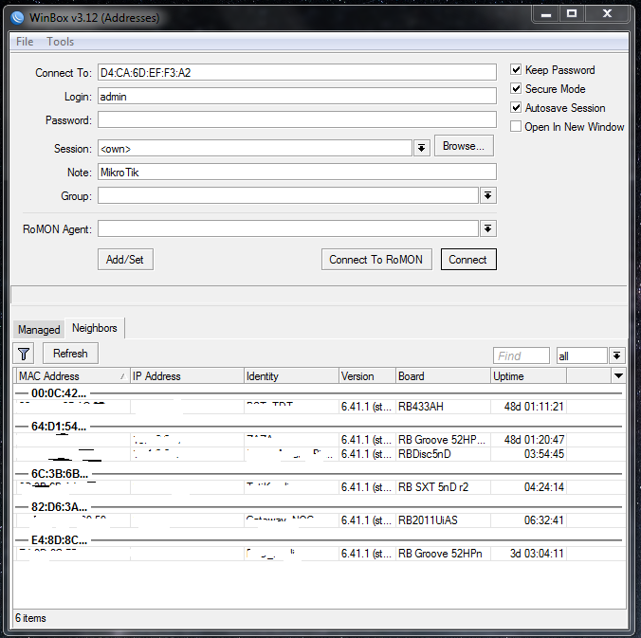Switch to the Managed tab
This screenshot has width=641, height=638.
point(39,330)
